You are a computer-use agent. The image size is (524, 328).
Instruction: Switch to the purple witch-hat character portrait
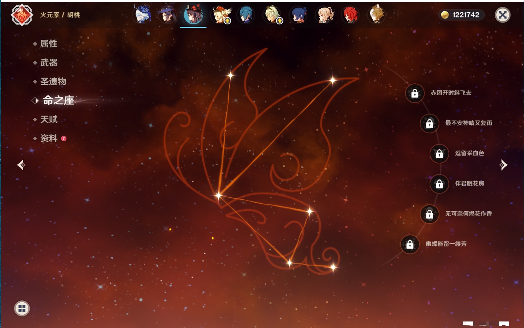coord(168,14)
